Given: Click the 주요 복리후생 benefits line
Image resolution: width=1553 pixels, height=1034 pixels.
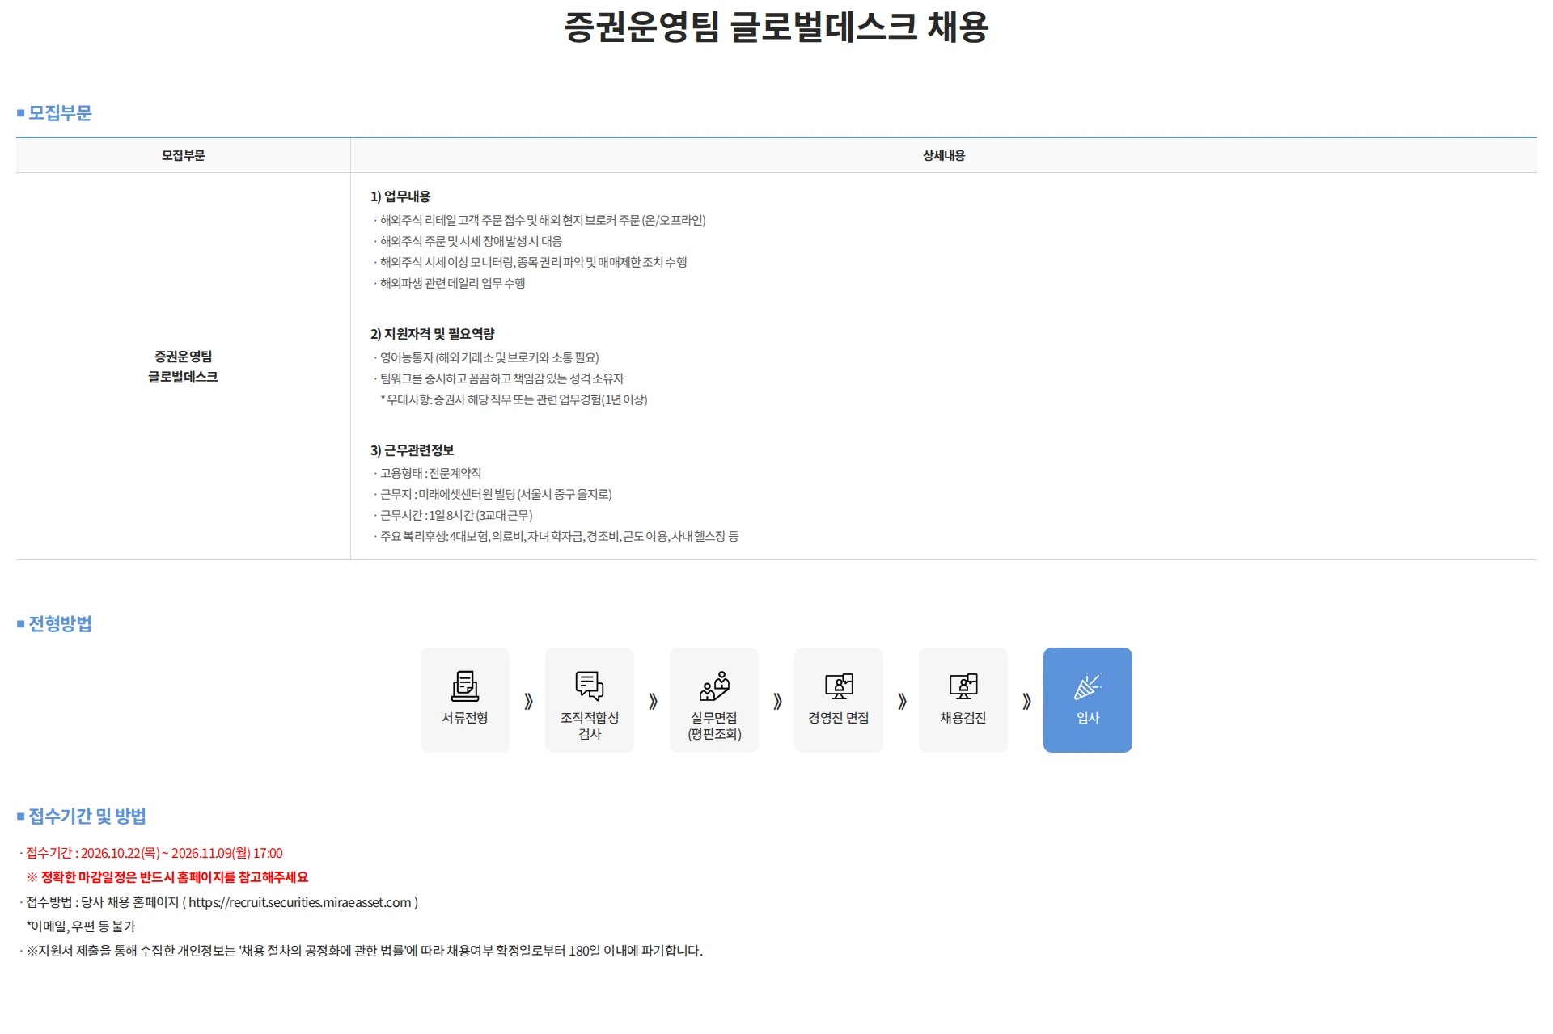Looking at the screenshot, I should (556, 536).
